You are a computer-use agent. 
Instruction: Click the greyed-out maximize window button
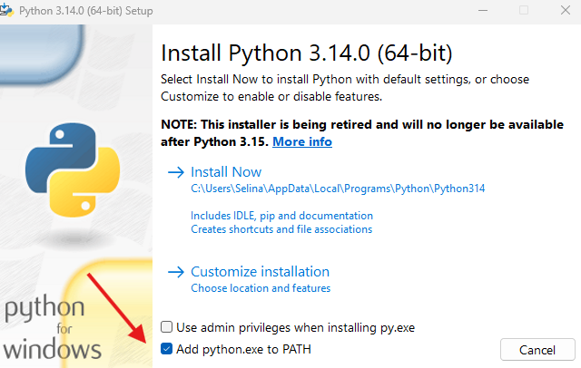[524, 11]
